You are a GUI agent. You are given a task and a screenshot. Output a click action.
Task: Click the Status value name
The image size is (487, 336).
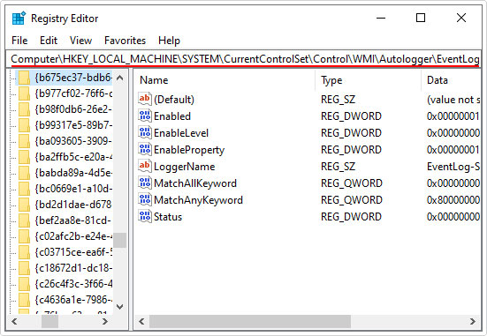[x=168, y=217]
